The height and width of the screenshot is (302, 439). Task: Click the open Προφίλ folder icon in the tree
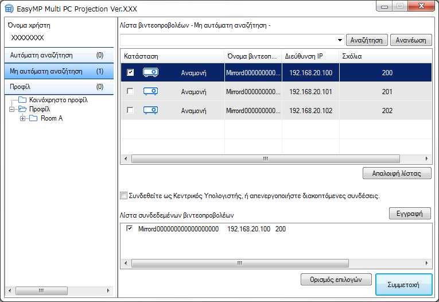click(x=22, y=109)
